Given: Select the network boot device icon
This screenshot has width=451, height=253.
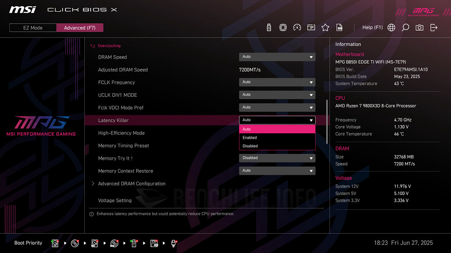Looking at the screenshot, I should (x=174, y=243).
